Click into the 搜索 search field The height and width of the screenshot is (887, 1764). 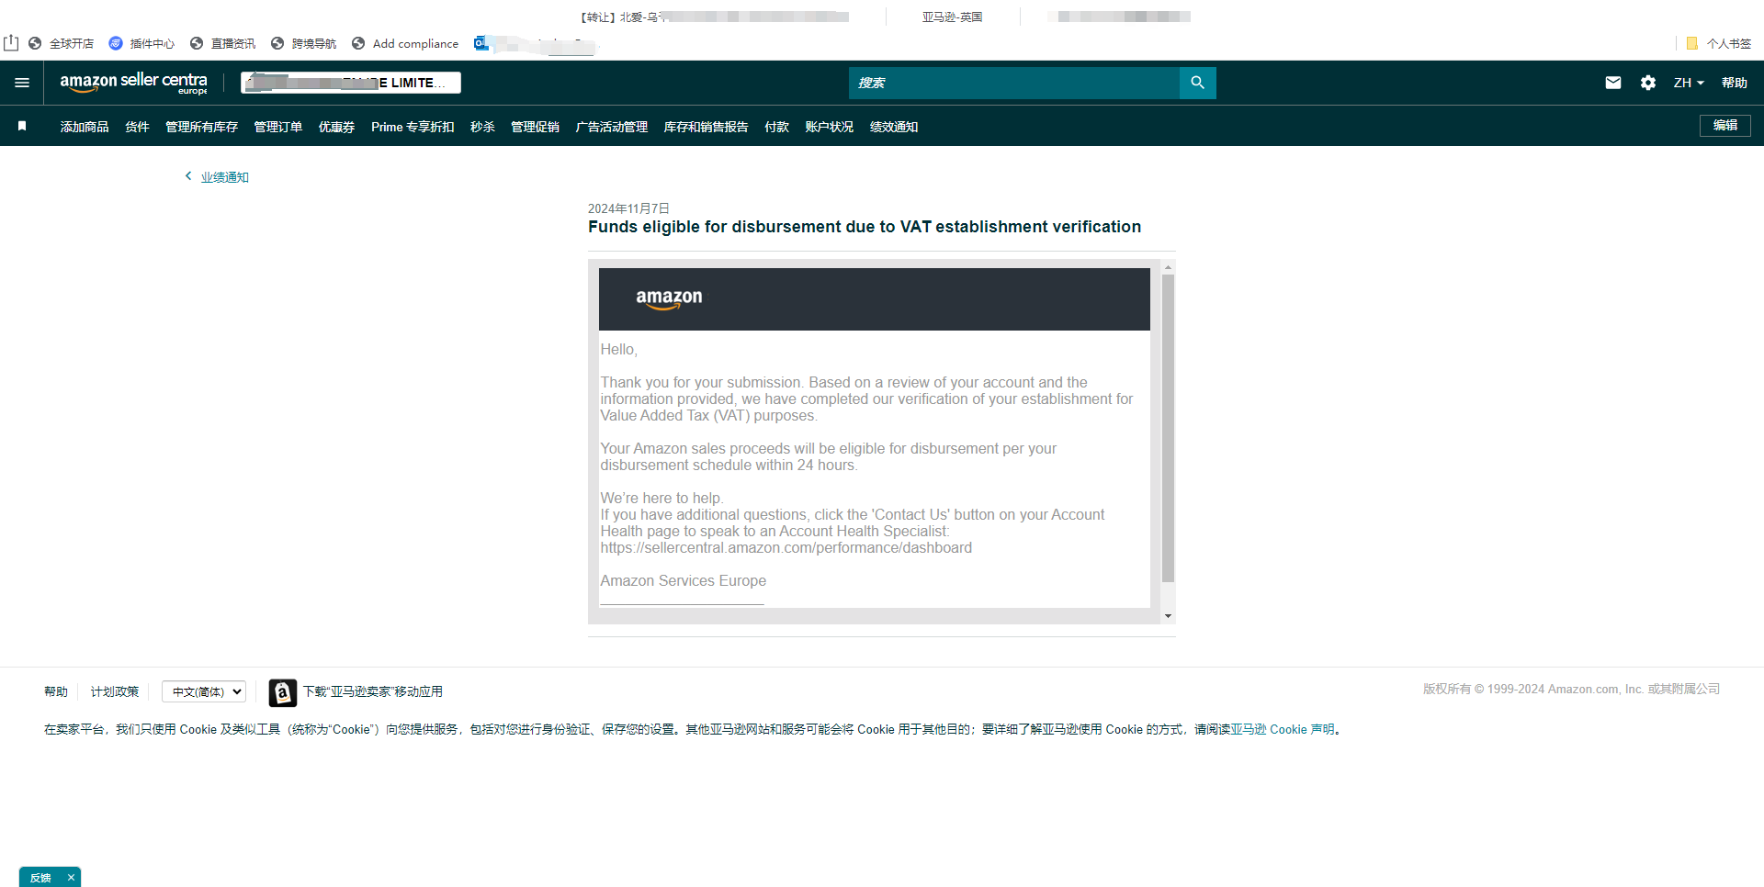tap(1013, 83)
